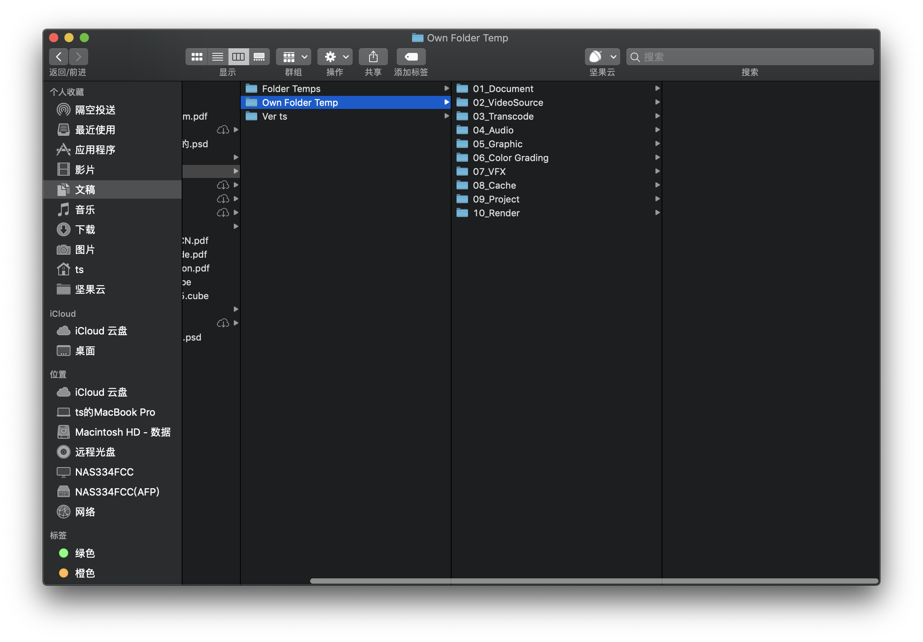The width and height of the screenshot is (923, 642).
Task: Select Music (音乐) in sidebar
Action: tap(85, 209)
